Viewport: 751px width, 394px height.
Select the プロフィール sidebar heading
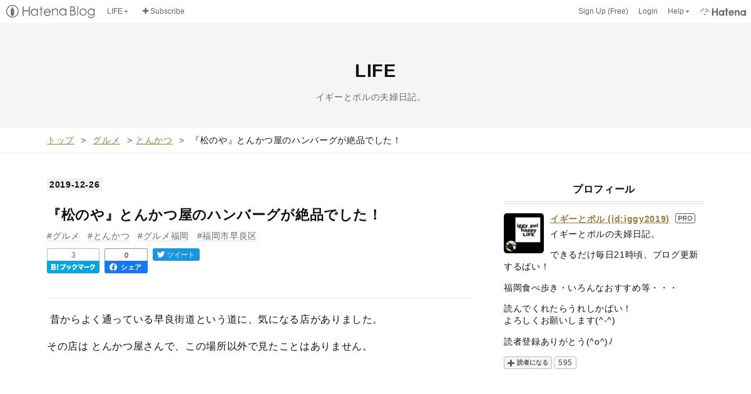click(x=604, y=189)
